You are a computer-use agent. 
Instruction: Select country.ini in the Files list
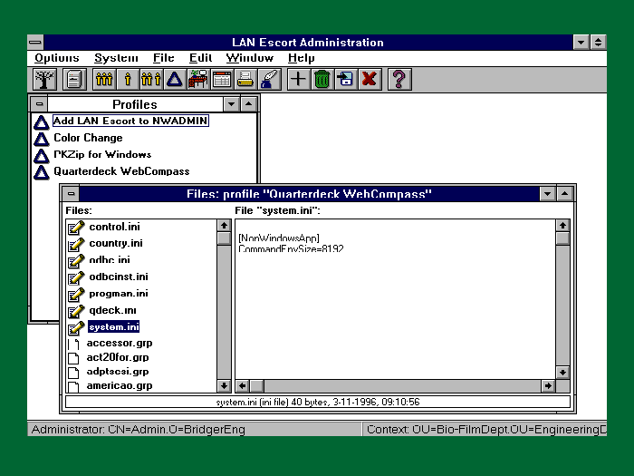(x=116, y=243)
